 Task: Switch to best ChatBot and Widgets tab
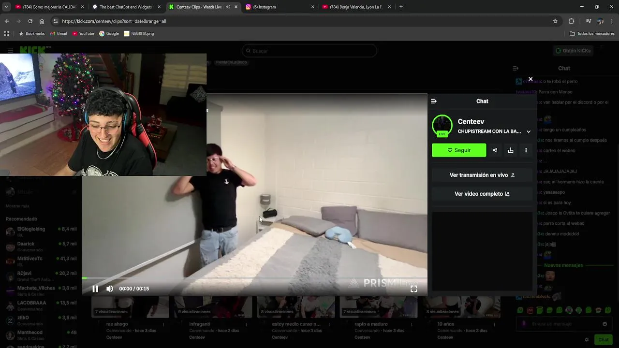click(x=126, y=7)
